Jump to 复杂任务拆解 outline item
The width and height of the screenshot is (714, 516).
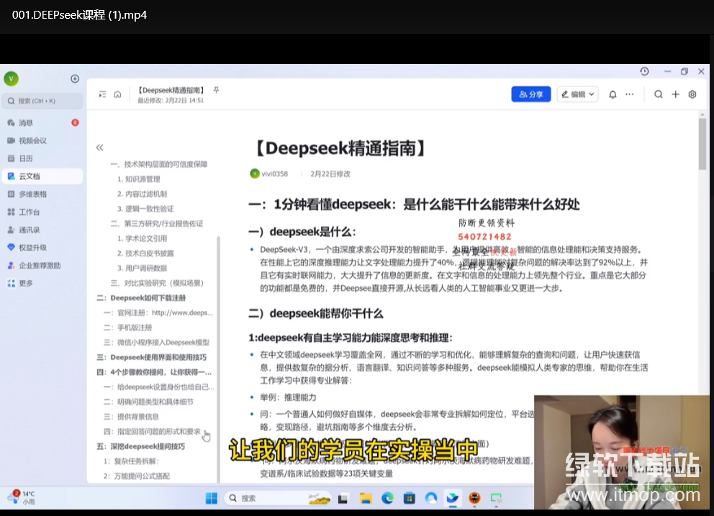pos(131,461)
